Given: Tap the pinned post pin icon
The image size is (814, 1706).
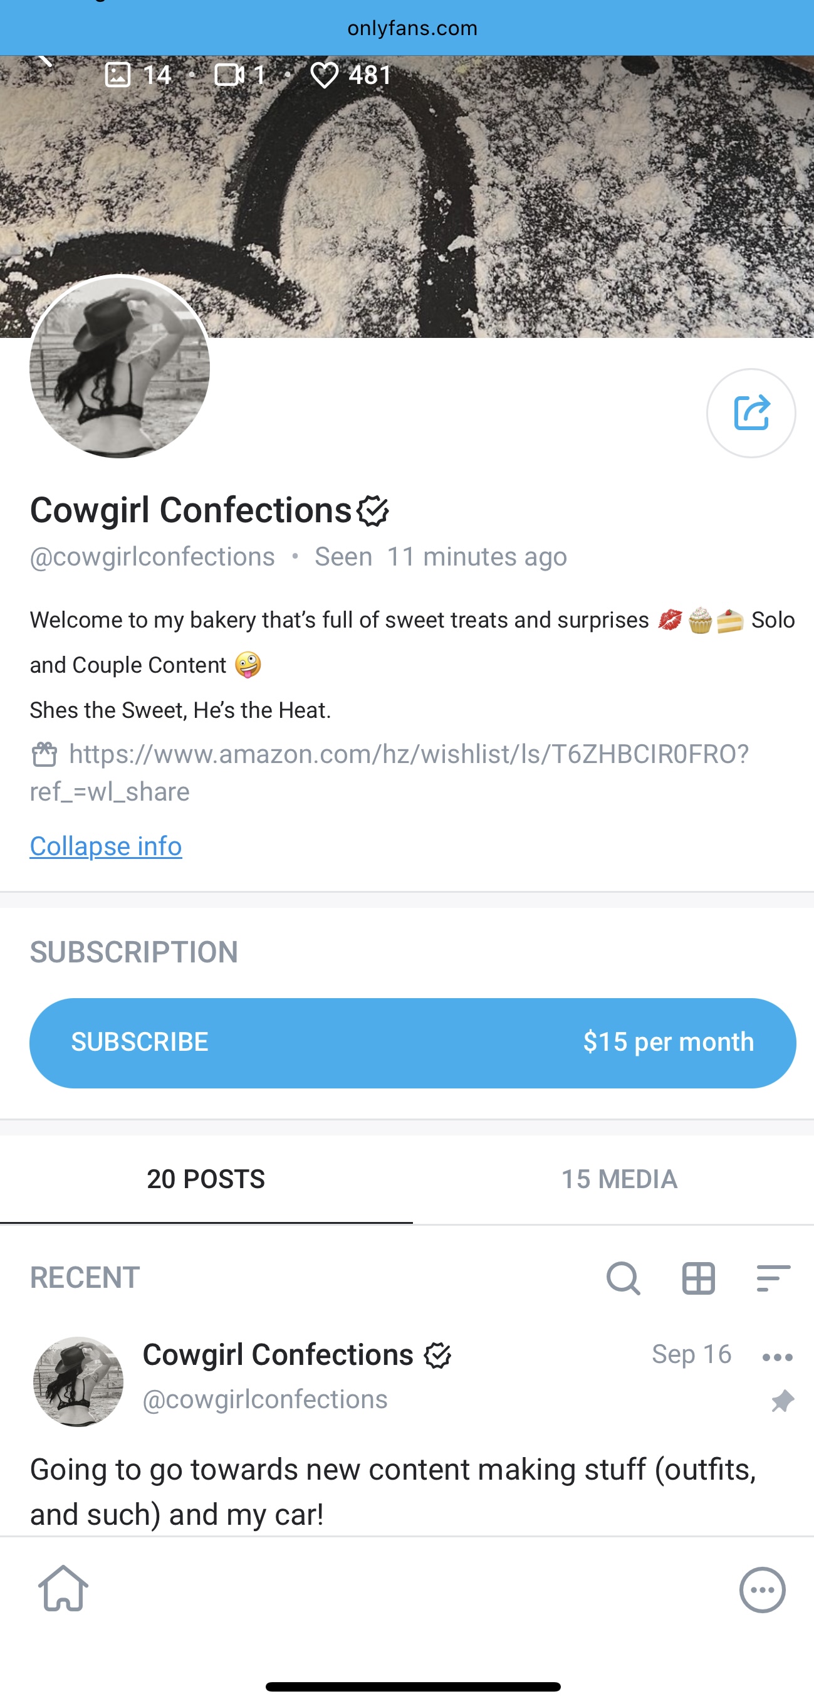Looking at the screenshot, I should point(782,1401).
